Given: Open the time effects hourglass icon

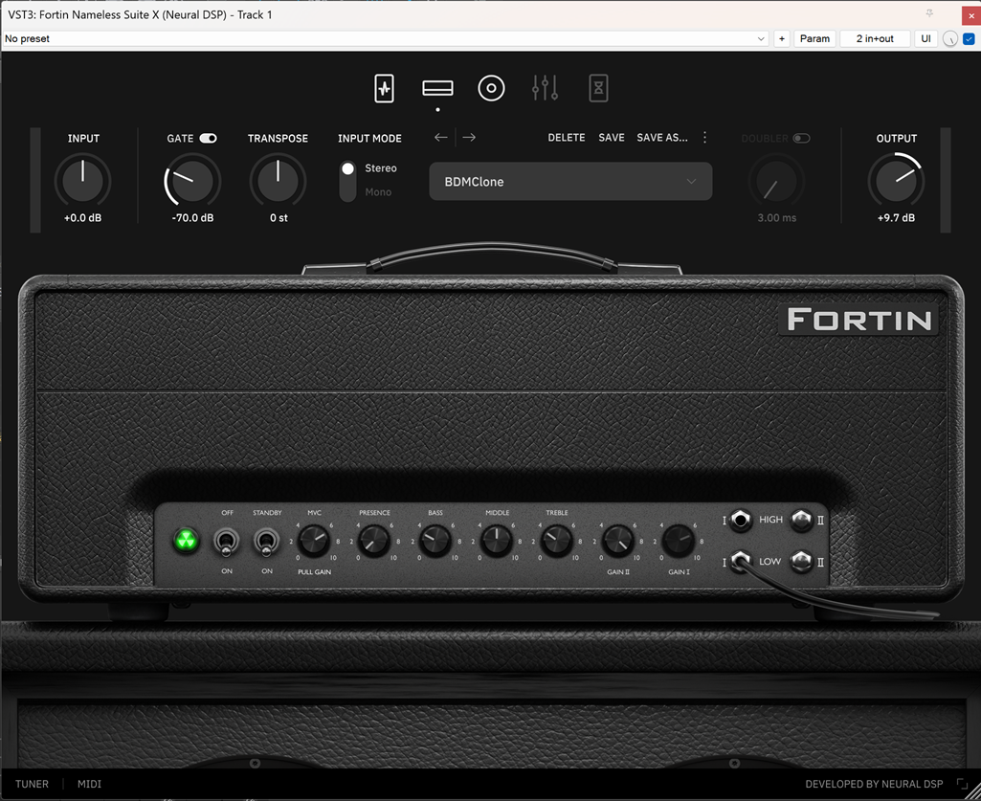Looking at the screenshot, I should point(599,88).
